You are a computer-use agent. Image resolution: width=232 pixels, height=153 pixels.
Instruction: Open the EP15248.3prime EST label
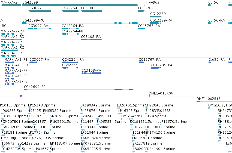coord(42,105)
